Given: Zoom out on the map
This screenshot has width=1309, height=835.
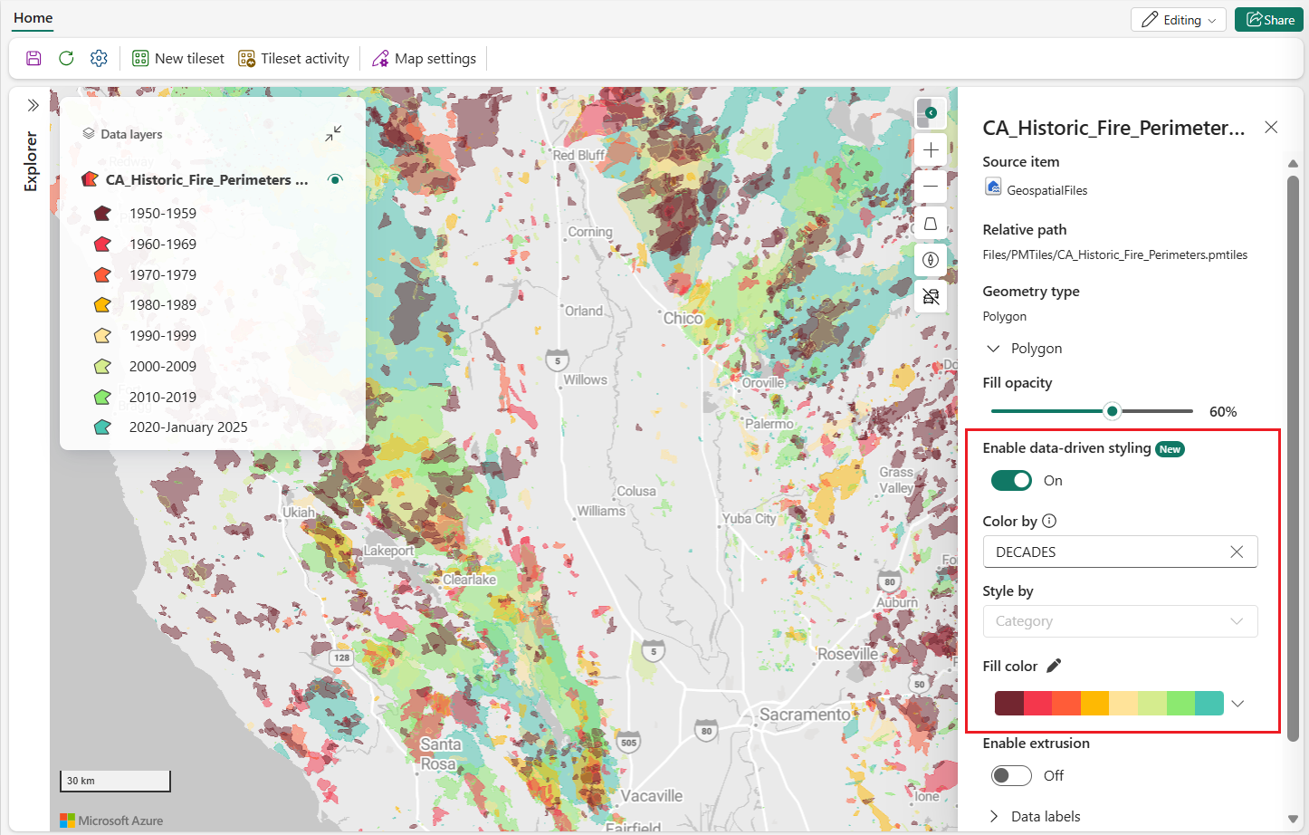Looking at the screenshot, I should click(x=931, y=187).
